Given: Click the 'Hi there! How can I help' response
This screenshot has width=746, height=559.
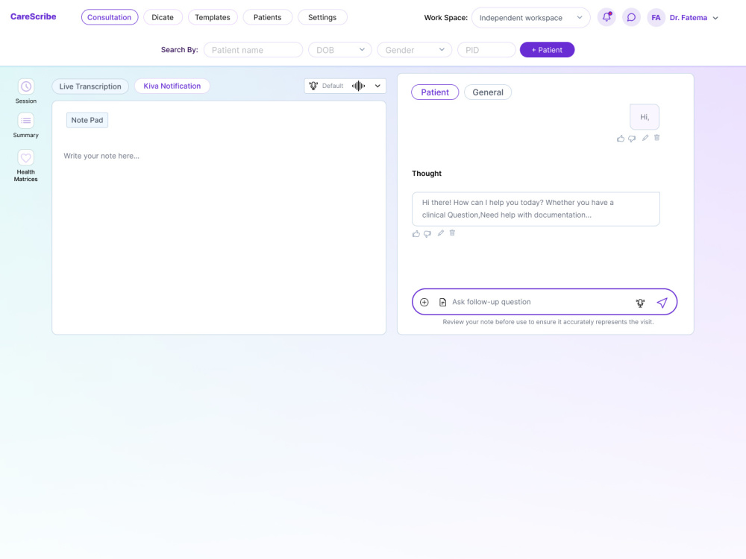Looking at the screenshot, I should click(x=536, y=209).
